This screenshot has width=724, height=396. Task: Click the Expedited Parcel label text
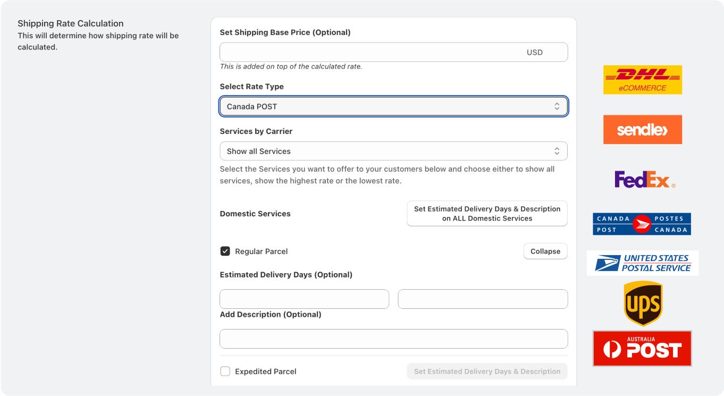(265, 372)
